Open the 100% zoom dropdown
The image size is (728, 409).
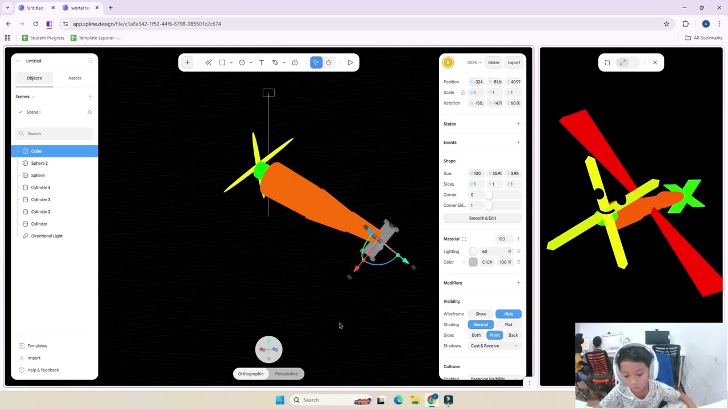474,62
